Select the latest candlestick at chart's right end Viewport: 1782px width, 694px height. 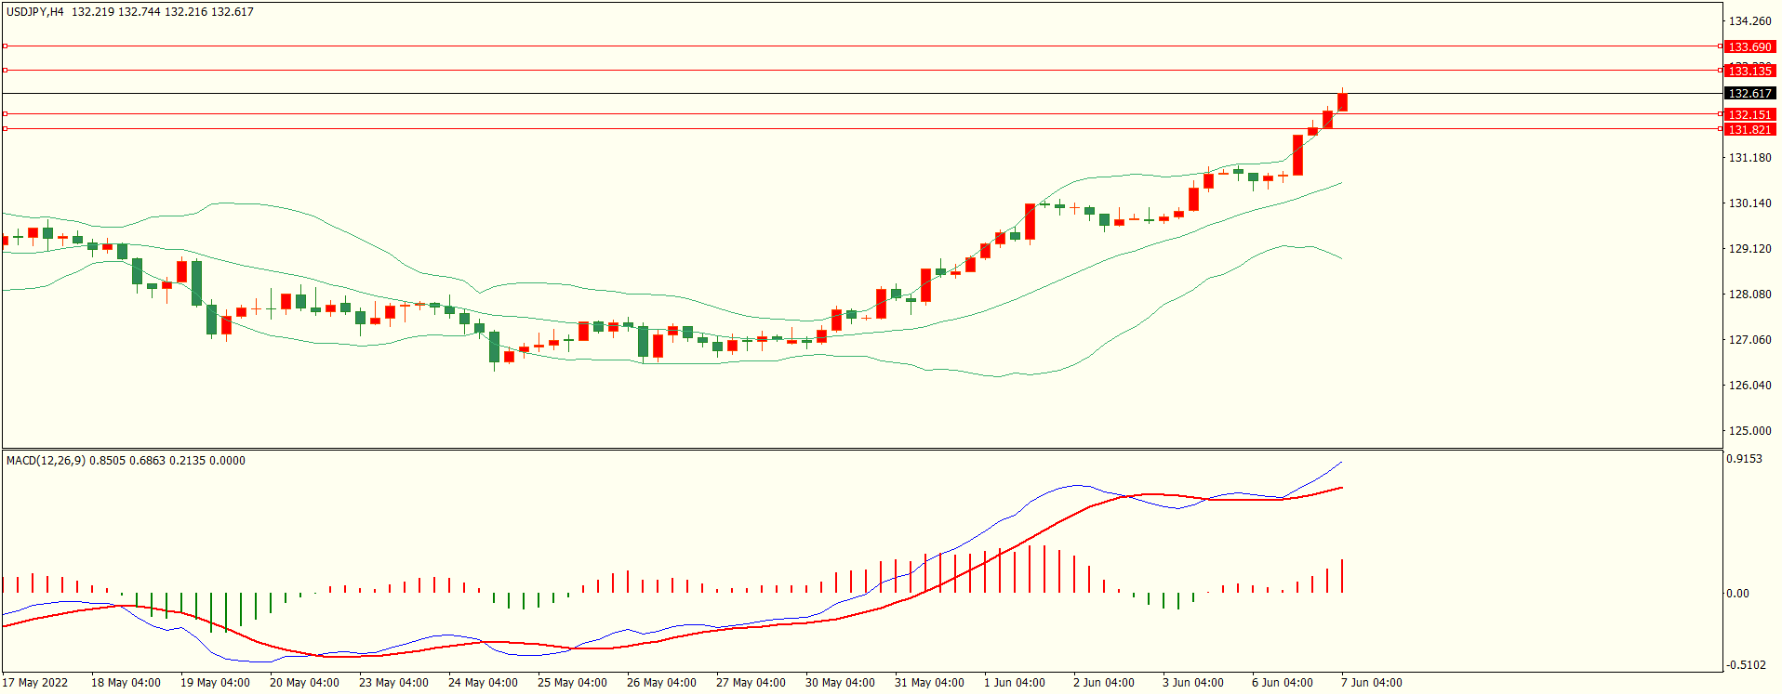click(1342, 101)
